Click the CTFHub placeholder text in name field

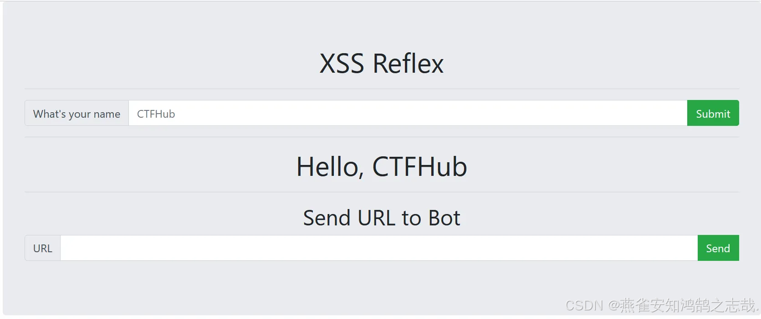click(x=156, y=114)
